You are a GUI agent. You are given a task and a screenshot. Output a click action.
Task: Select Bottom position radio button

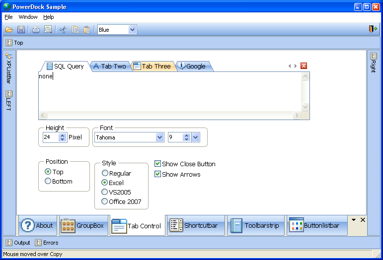[48, 181]
